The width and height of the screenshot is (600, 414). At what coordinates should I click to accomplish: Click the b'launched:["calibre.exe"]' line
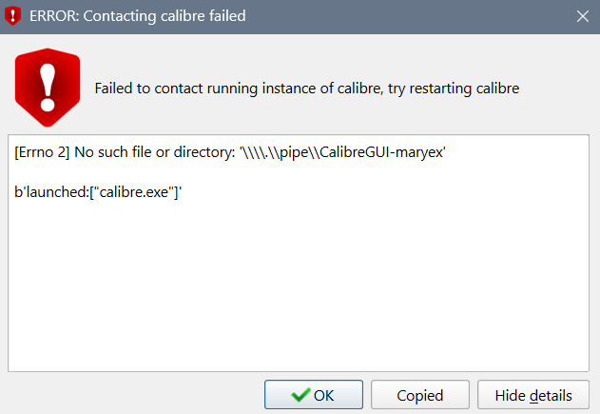pos(98,192)
